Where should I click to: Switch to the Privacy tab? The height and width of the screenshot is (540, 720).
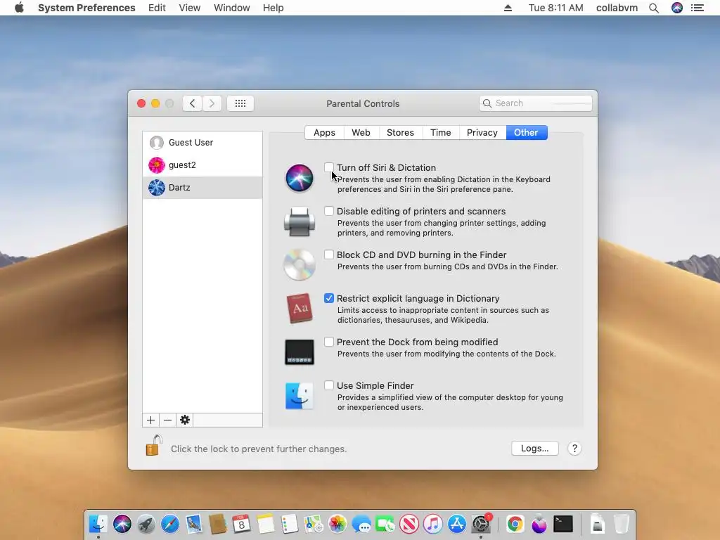pyautogui.click(x=482, y=133)
